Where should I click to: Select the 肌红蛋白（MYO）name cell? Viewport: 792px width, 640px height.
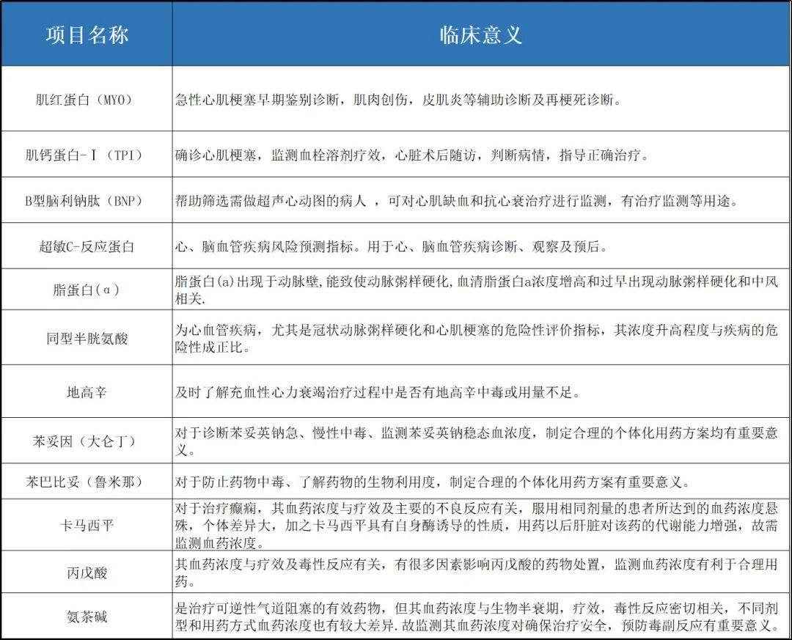[x=87, y=99]
